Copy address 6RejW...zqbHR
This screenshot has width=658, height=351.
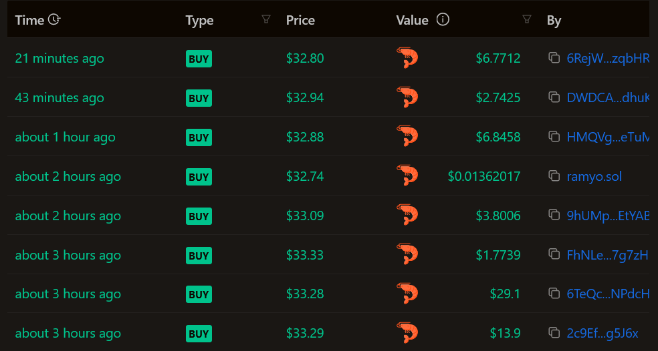point(554,58)
